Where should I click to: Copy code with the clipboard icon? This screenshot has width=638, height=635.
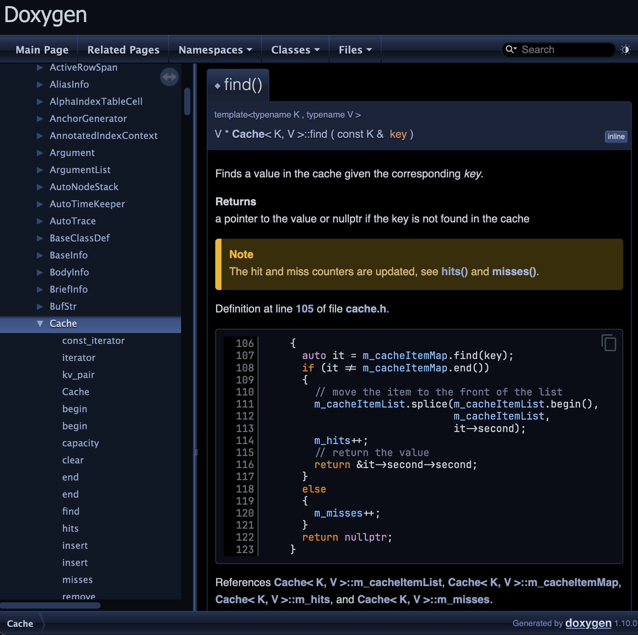609,342
